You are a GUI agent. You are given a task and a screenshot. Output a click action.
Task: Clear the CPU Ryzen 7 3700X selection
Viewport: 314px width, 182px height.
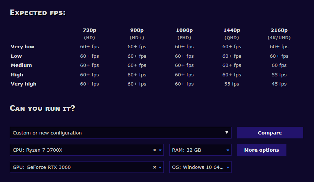click(x=154, y=150)
